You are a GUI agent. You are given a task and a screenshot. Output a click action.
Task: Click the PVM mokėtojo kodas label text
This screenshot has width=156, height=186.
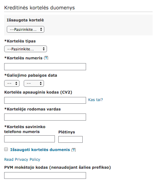(x=58, y=167)
